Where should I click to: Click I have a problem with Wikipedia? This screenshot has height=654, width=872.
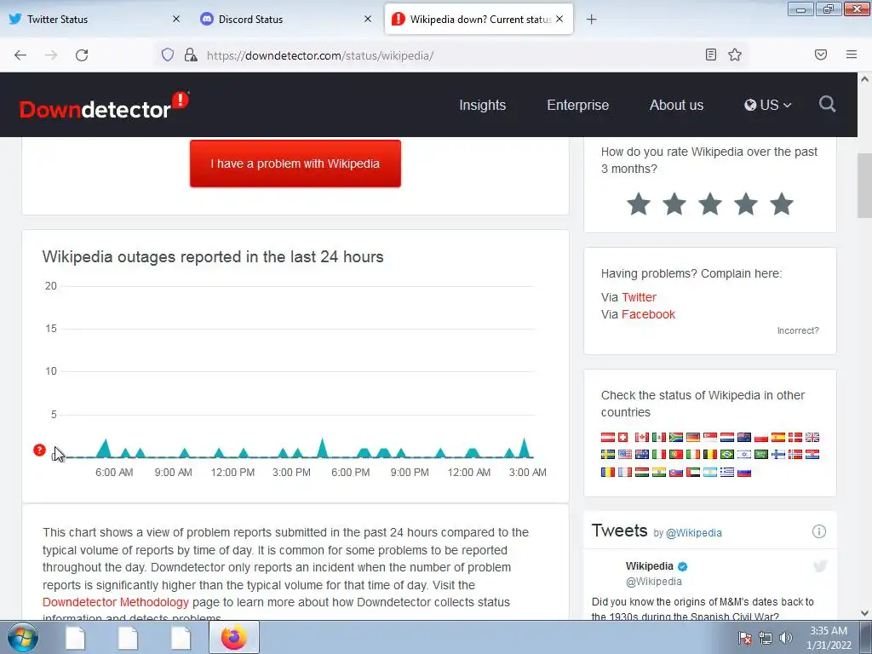tap(295, 163)
